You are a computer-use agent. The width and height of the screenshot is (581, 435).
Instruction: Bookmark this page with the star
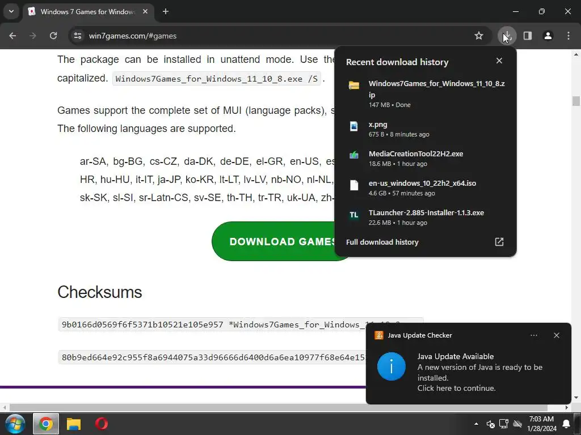pyautogui.click(x=479, y=36)
